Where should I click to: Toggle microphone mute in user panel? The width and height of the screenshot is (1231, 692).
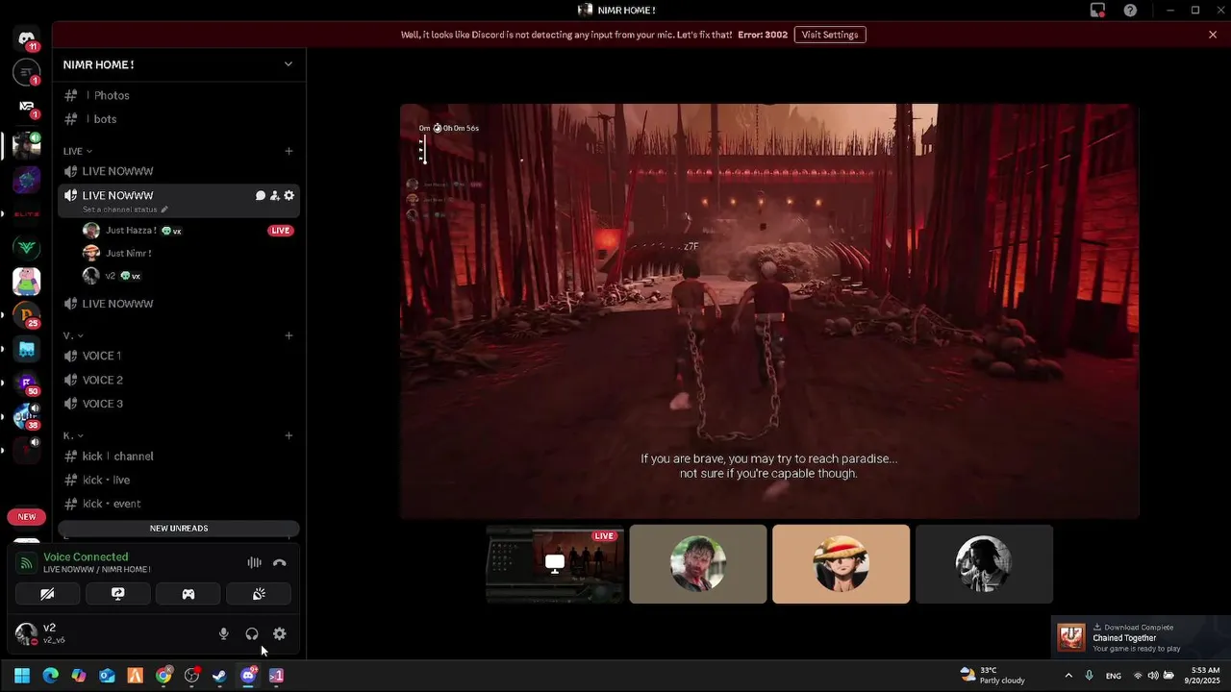click(224, 633)
